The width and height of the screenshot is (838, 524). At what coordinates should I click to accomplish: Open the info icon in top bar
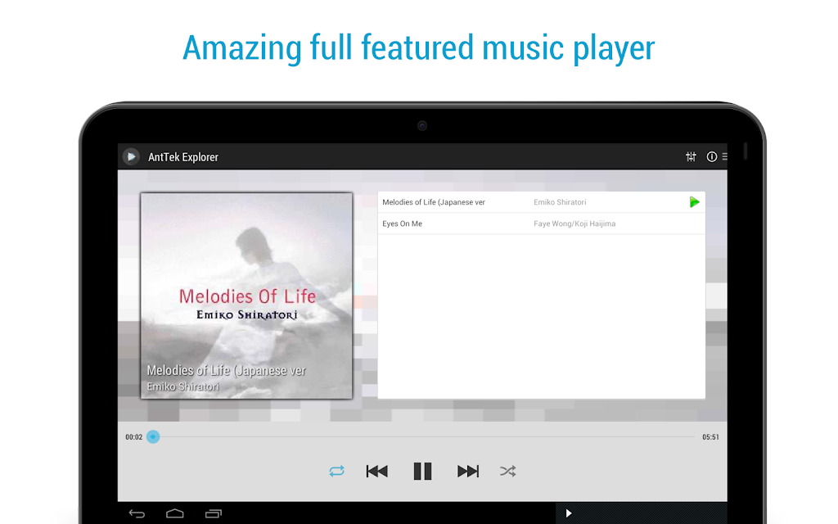point(711,156)
